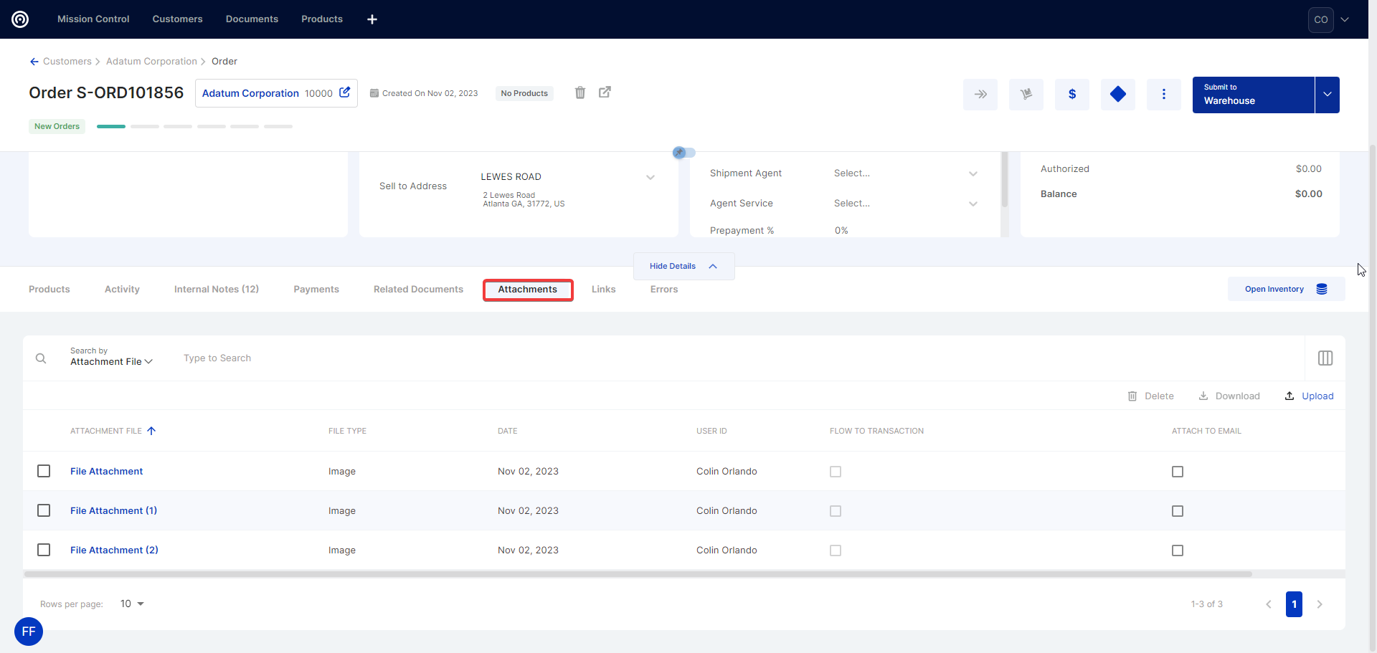This screenshot has width=1377, height=653.
Task: Switch to the Internal Notes tab
Action: coord(216,290)
